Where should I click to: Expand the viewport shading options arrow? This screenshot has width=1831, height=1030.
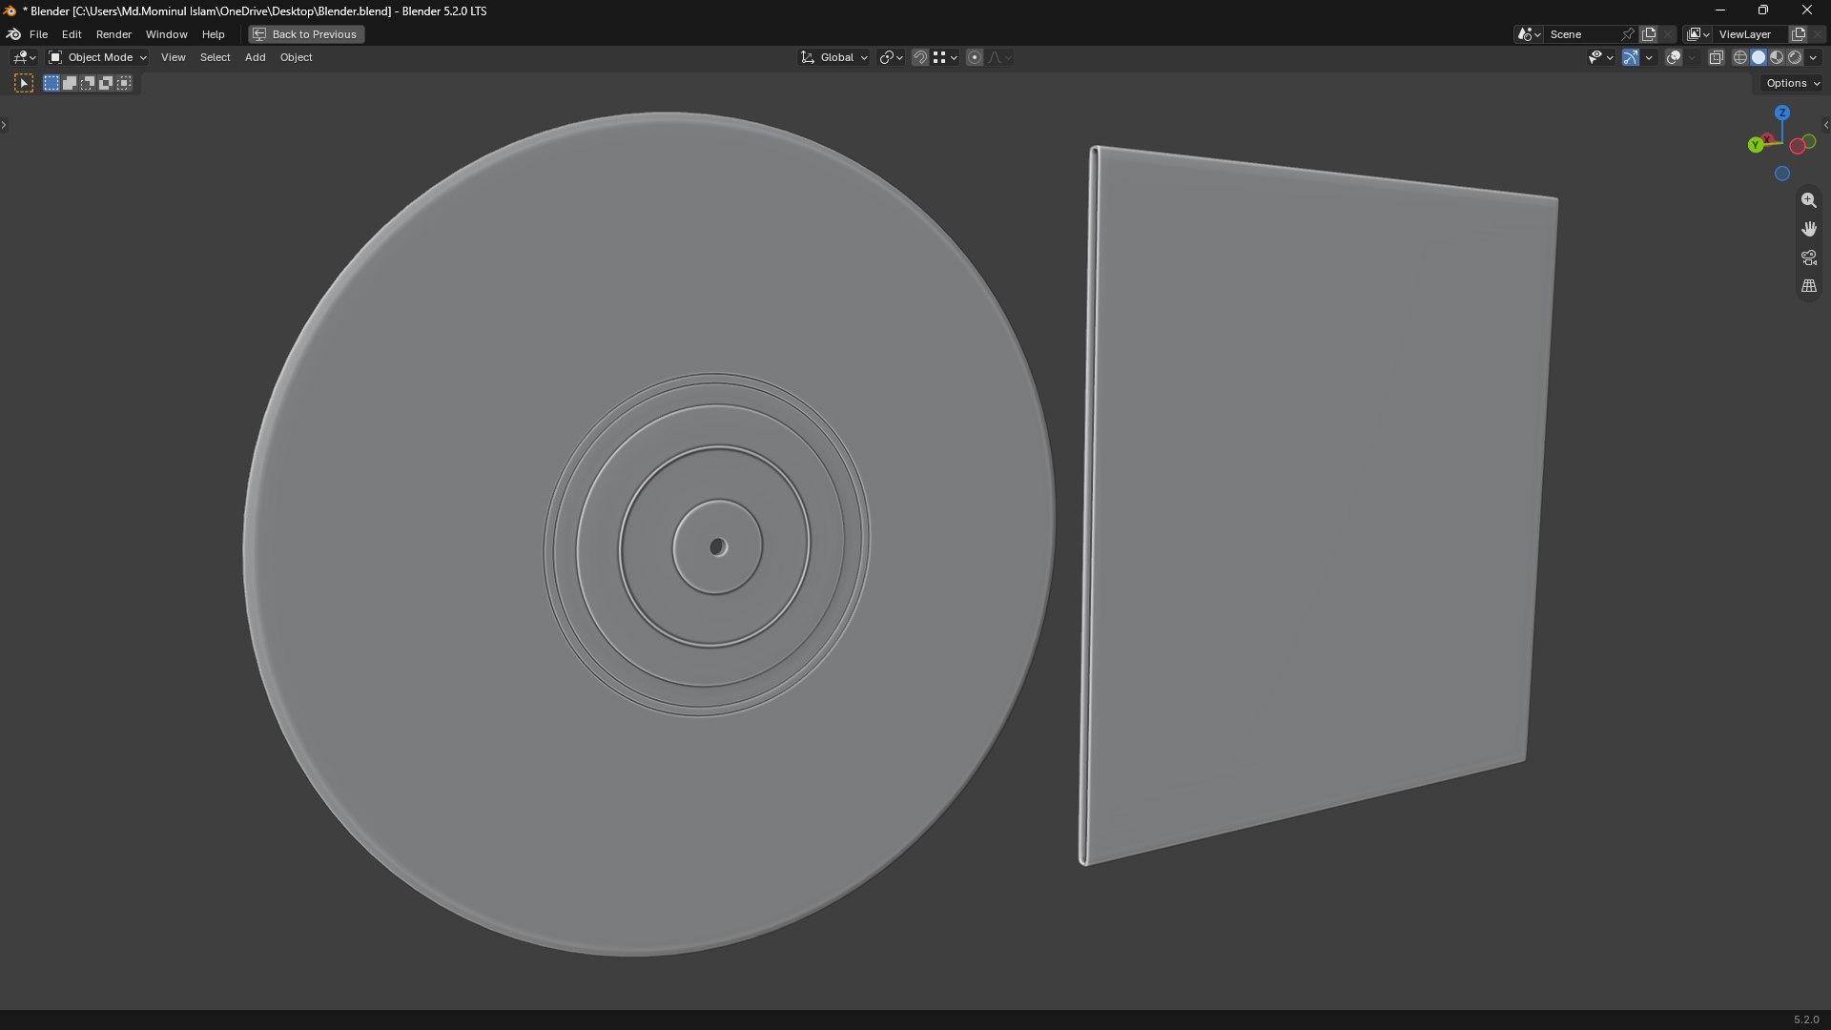click(x=1814, y=58)
